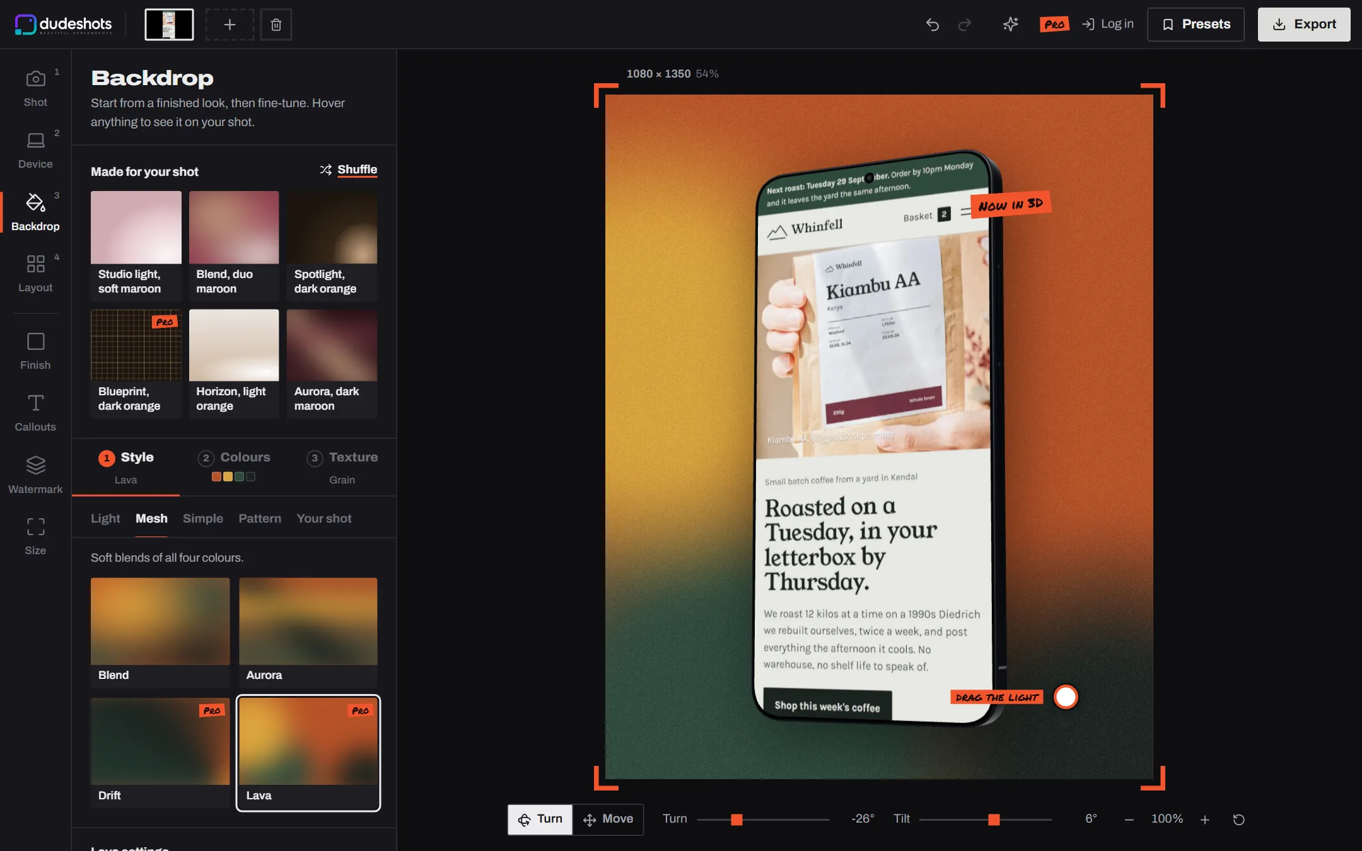Adjust the Tilt slider handle
The width and height of the screenshot is (1362, 851).
pyautogui.click(x=994, y=819)
